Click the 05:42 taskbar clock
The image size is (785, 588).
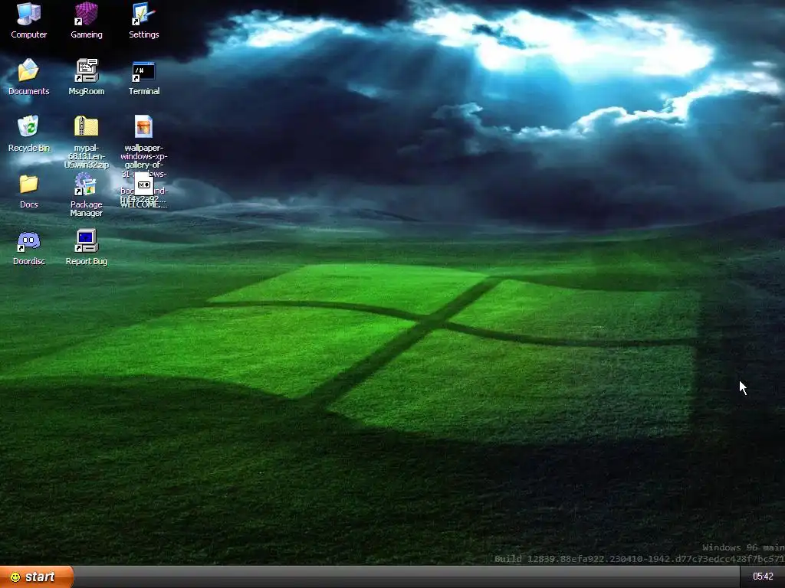[x=763, y=577]
